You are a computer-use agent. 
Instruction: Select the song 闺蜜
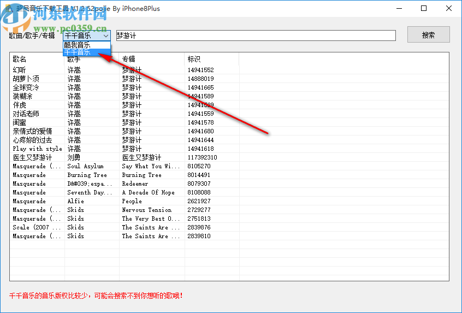pyautogui.click(x=20, y=122)
